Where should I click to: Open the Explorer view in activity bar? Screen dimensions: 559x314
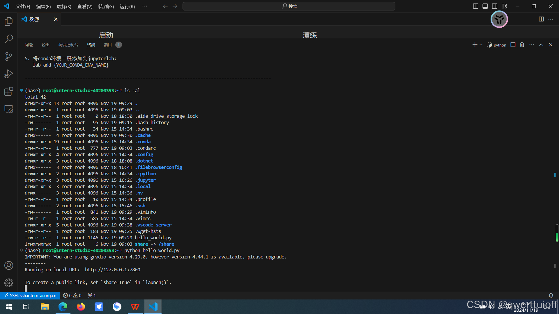pos(9,21)
